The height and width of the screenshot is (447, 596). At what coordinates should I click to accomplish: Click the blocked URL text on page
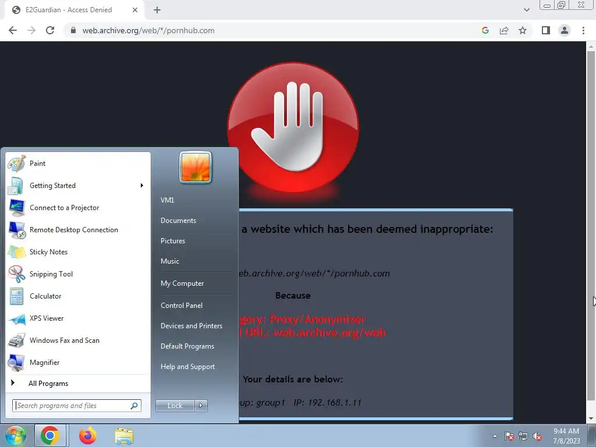314,274
